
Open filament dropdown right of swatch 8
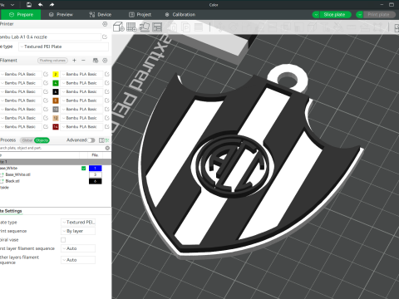coord(82,100)
